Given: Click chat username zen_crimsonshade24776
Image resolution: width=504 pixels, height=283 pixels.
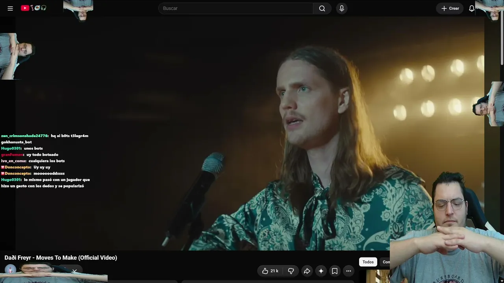Looking at the screenshot, I should coord(25,136).
